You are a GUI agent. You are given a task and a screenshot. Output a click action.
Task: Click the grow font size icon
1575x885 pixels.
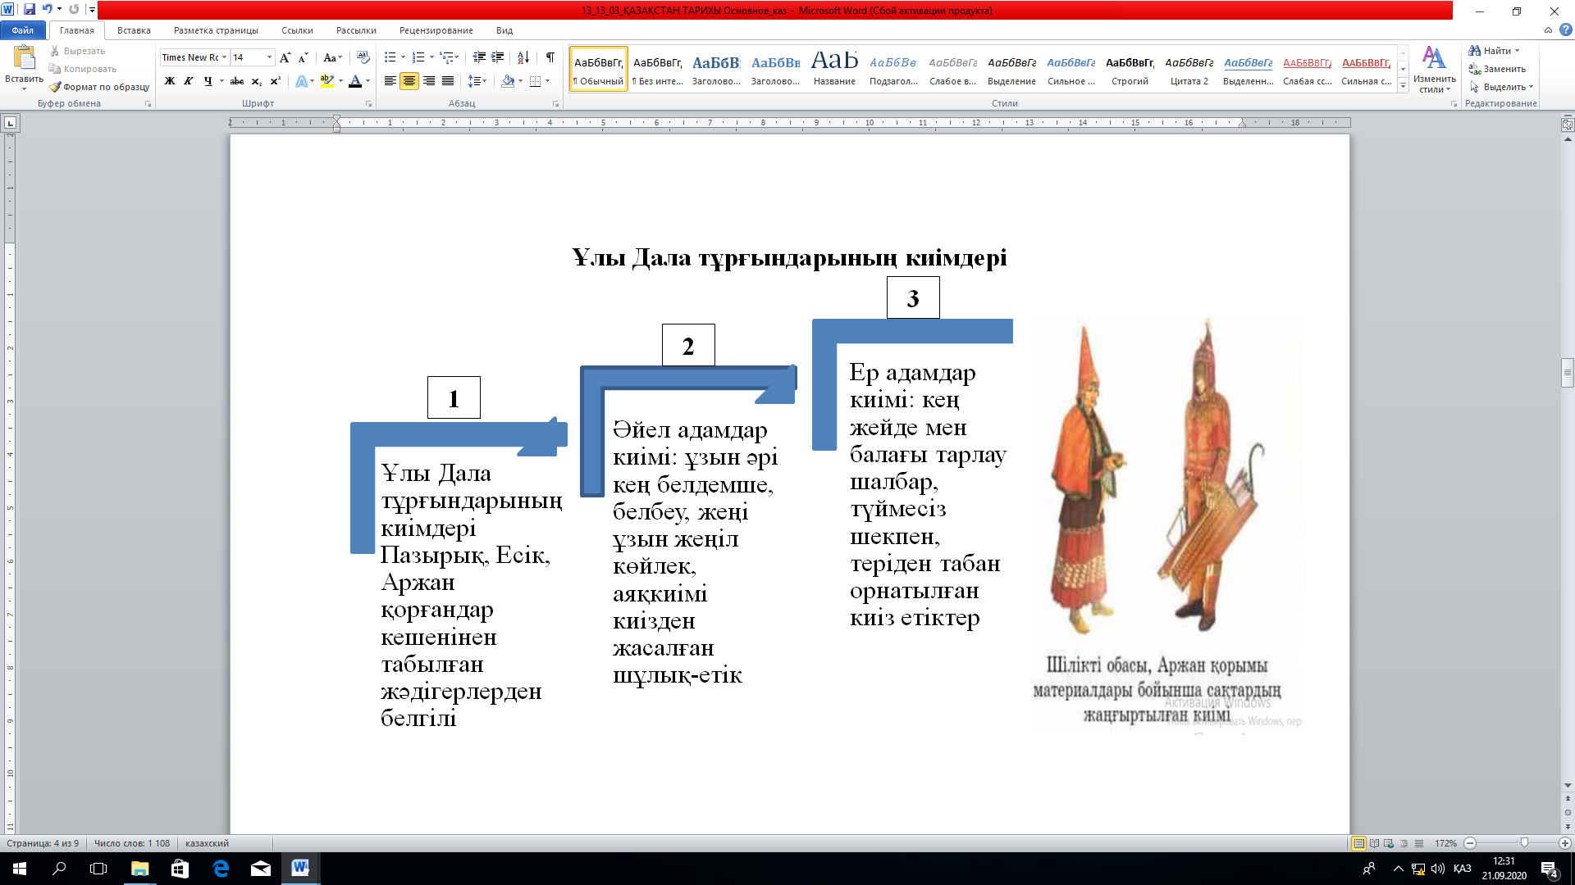pos(285,57)
